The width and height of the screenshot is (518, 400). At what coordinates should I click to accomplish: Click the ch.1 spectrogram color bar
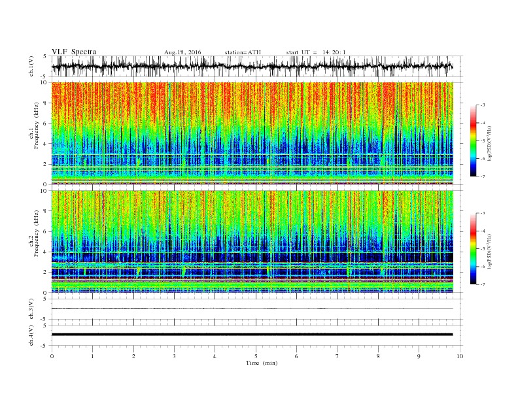click(474, 141)
